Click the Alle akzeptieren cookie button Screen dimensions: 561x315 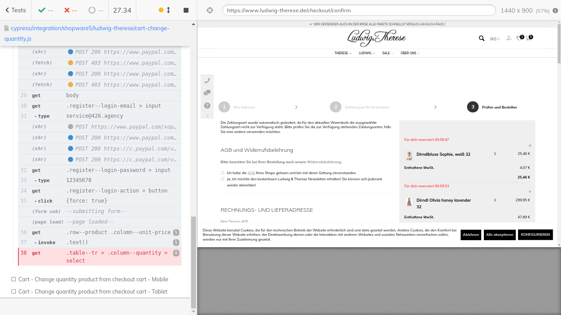point(499,234)
